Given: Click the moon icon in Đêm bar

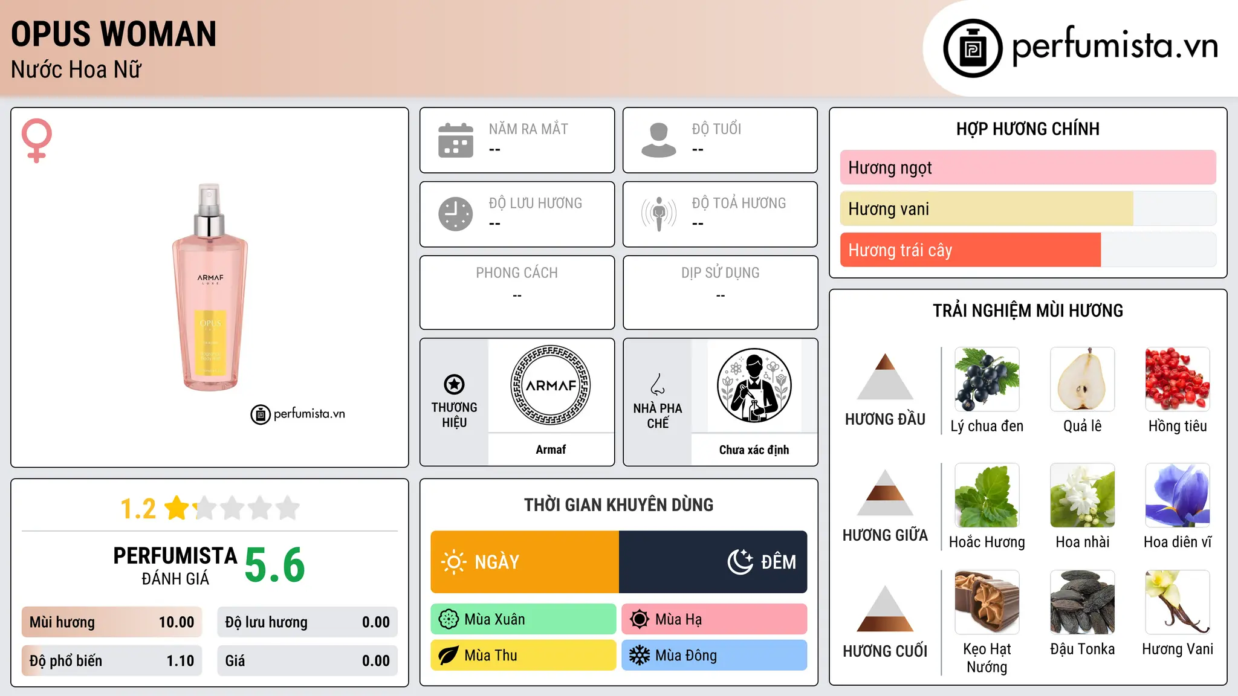Looking at the screenshot, I should (x=740, y=562).
